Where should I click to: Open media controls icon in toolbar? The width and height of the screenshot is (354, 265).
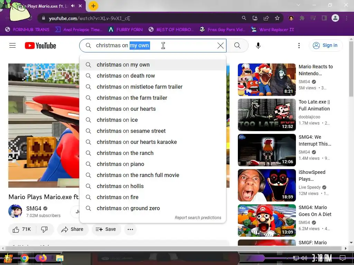(313, 18)
